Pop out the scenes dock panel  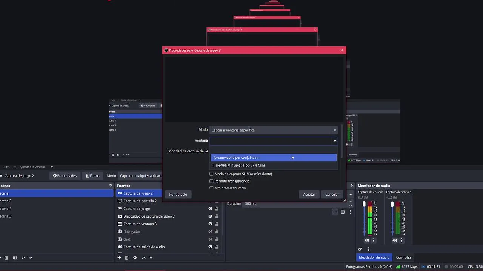[111, 186]
